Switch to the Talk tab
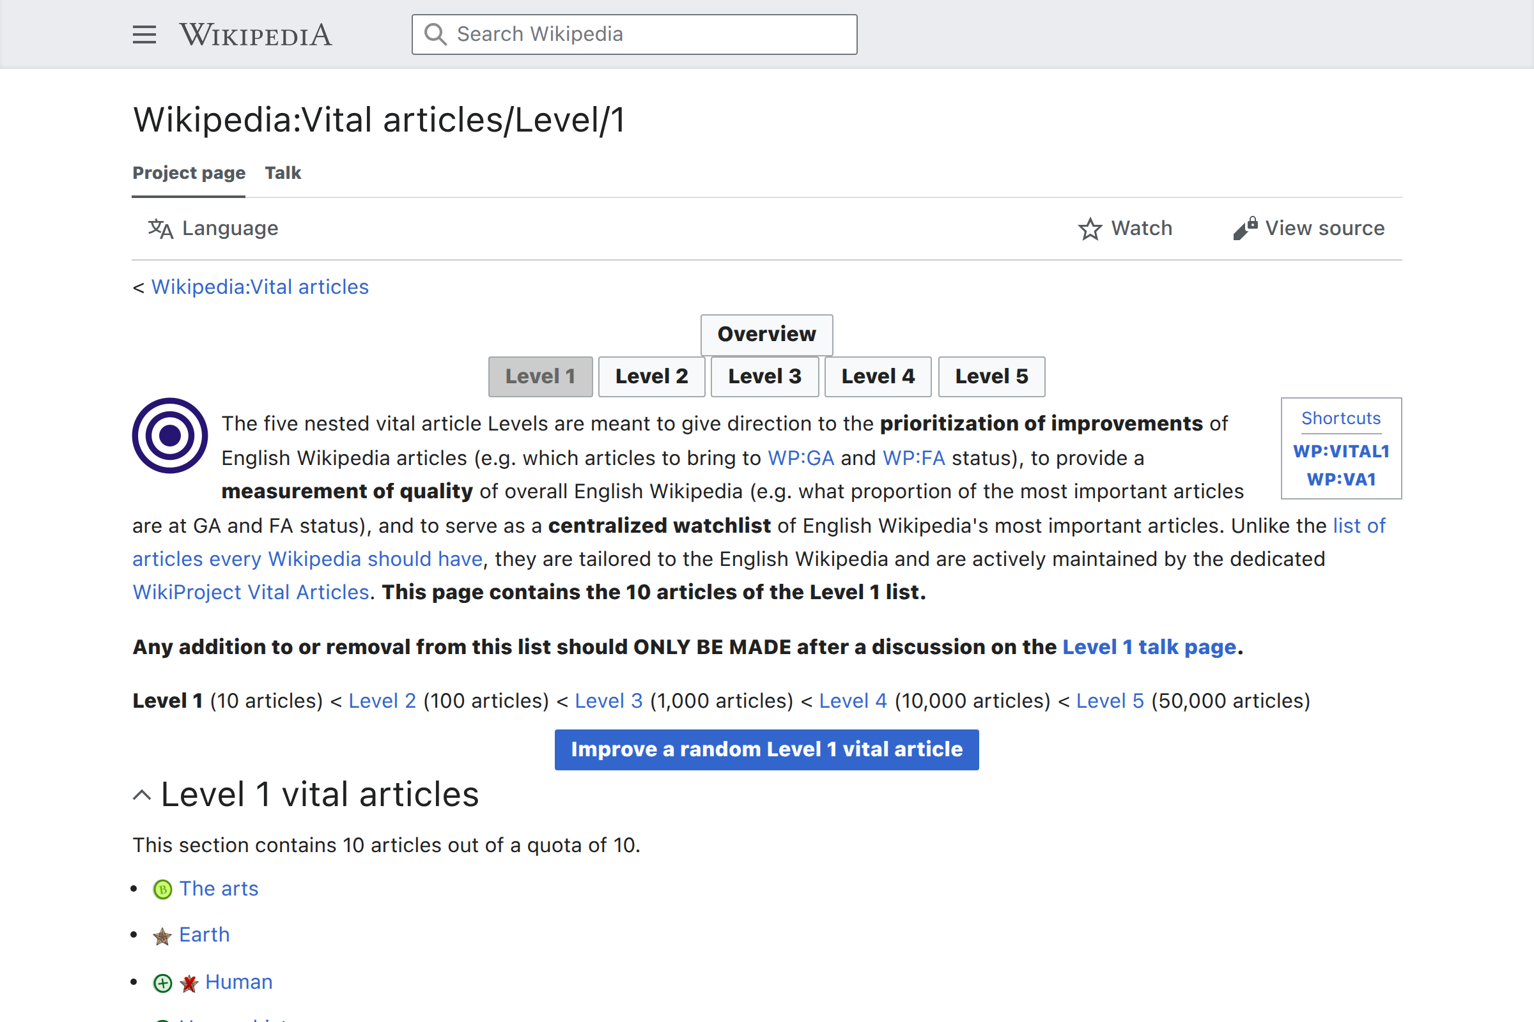 (283, 172)
